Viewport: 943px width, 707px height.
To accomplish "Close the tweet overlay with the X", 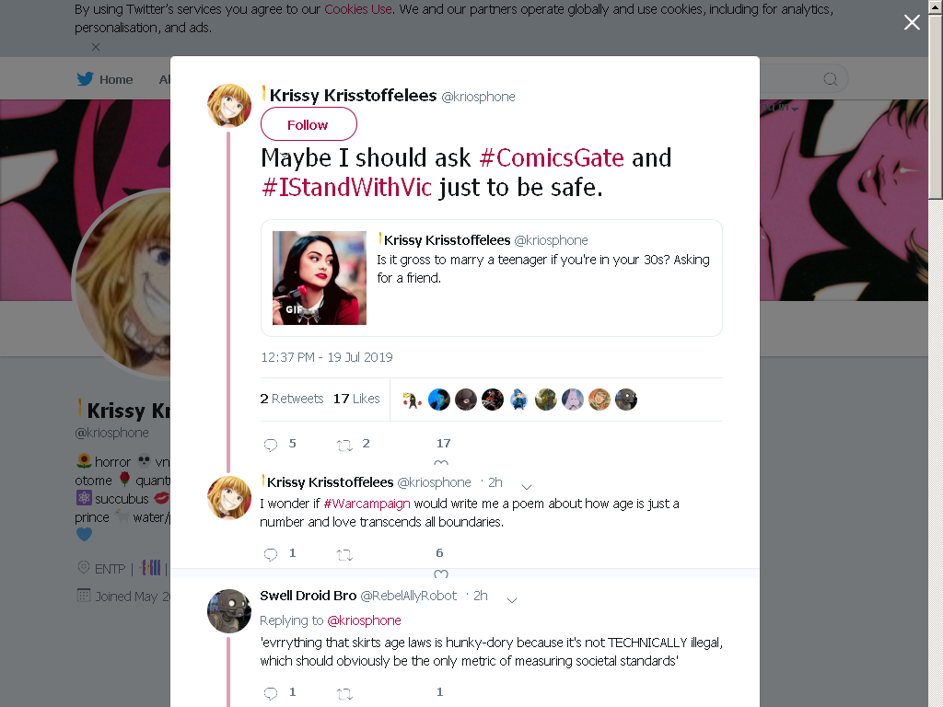I will point(912,22).
